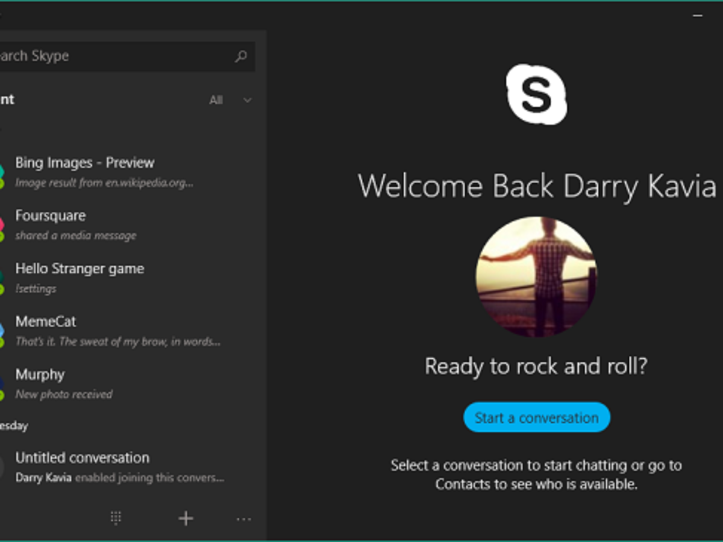Image resolution: width=723 pixels, height=542 pixels.
Task: Click Darry Kavia profile picture
Action: click(x=536, y=277)
